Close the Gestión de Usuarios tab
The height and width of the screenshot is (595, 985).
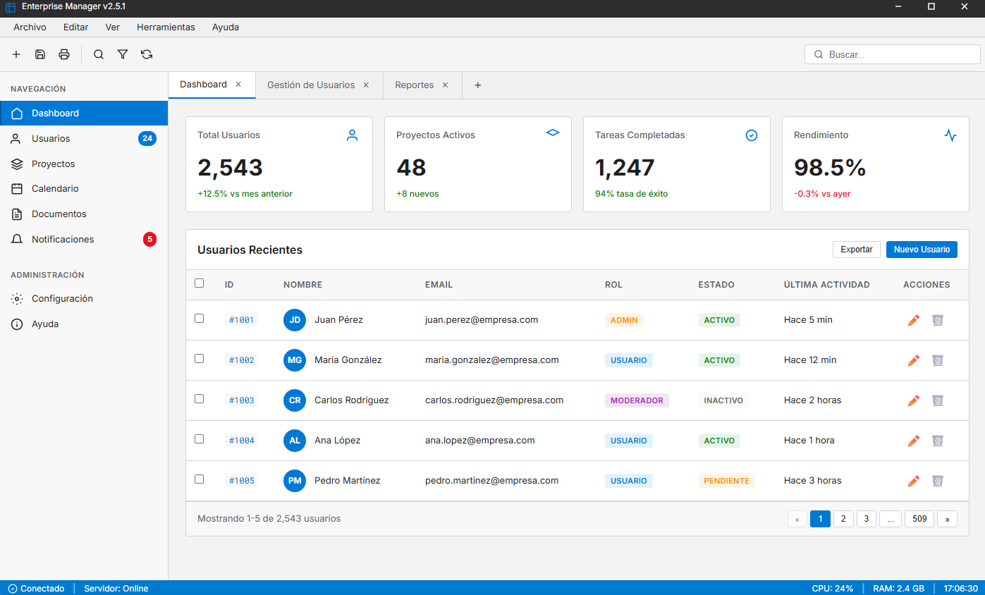[x=366, y=85]
